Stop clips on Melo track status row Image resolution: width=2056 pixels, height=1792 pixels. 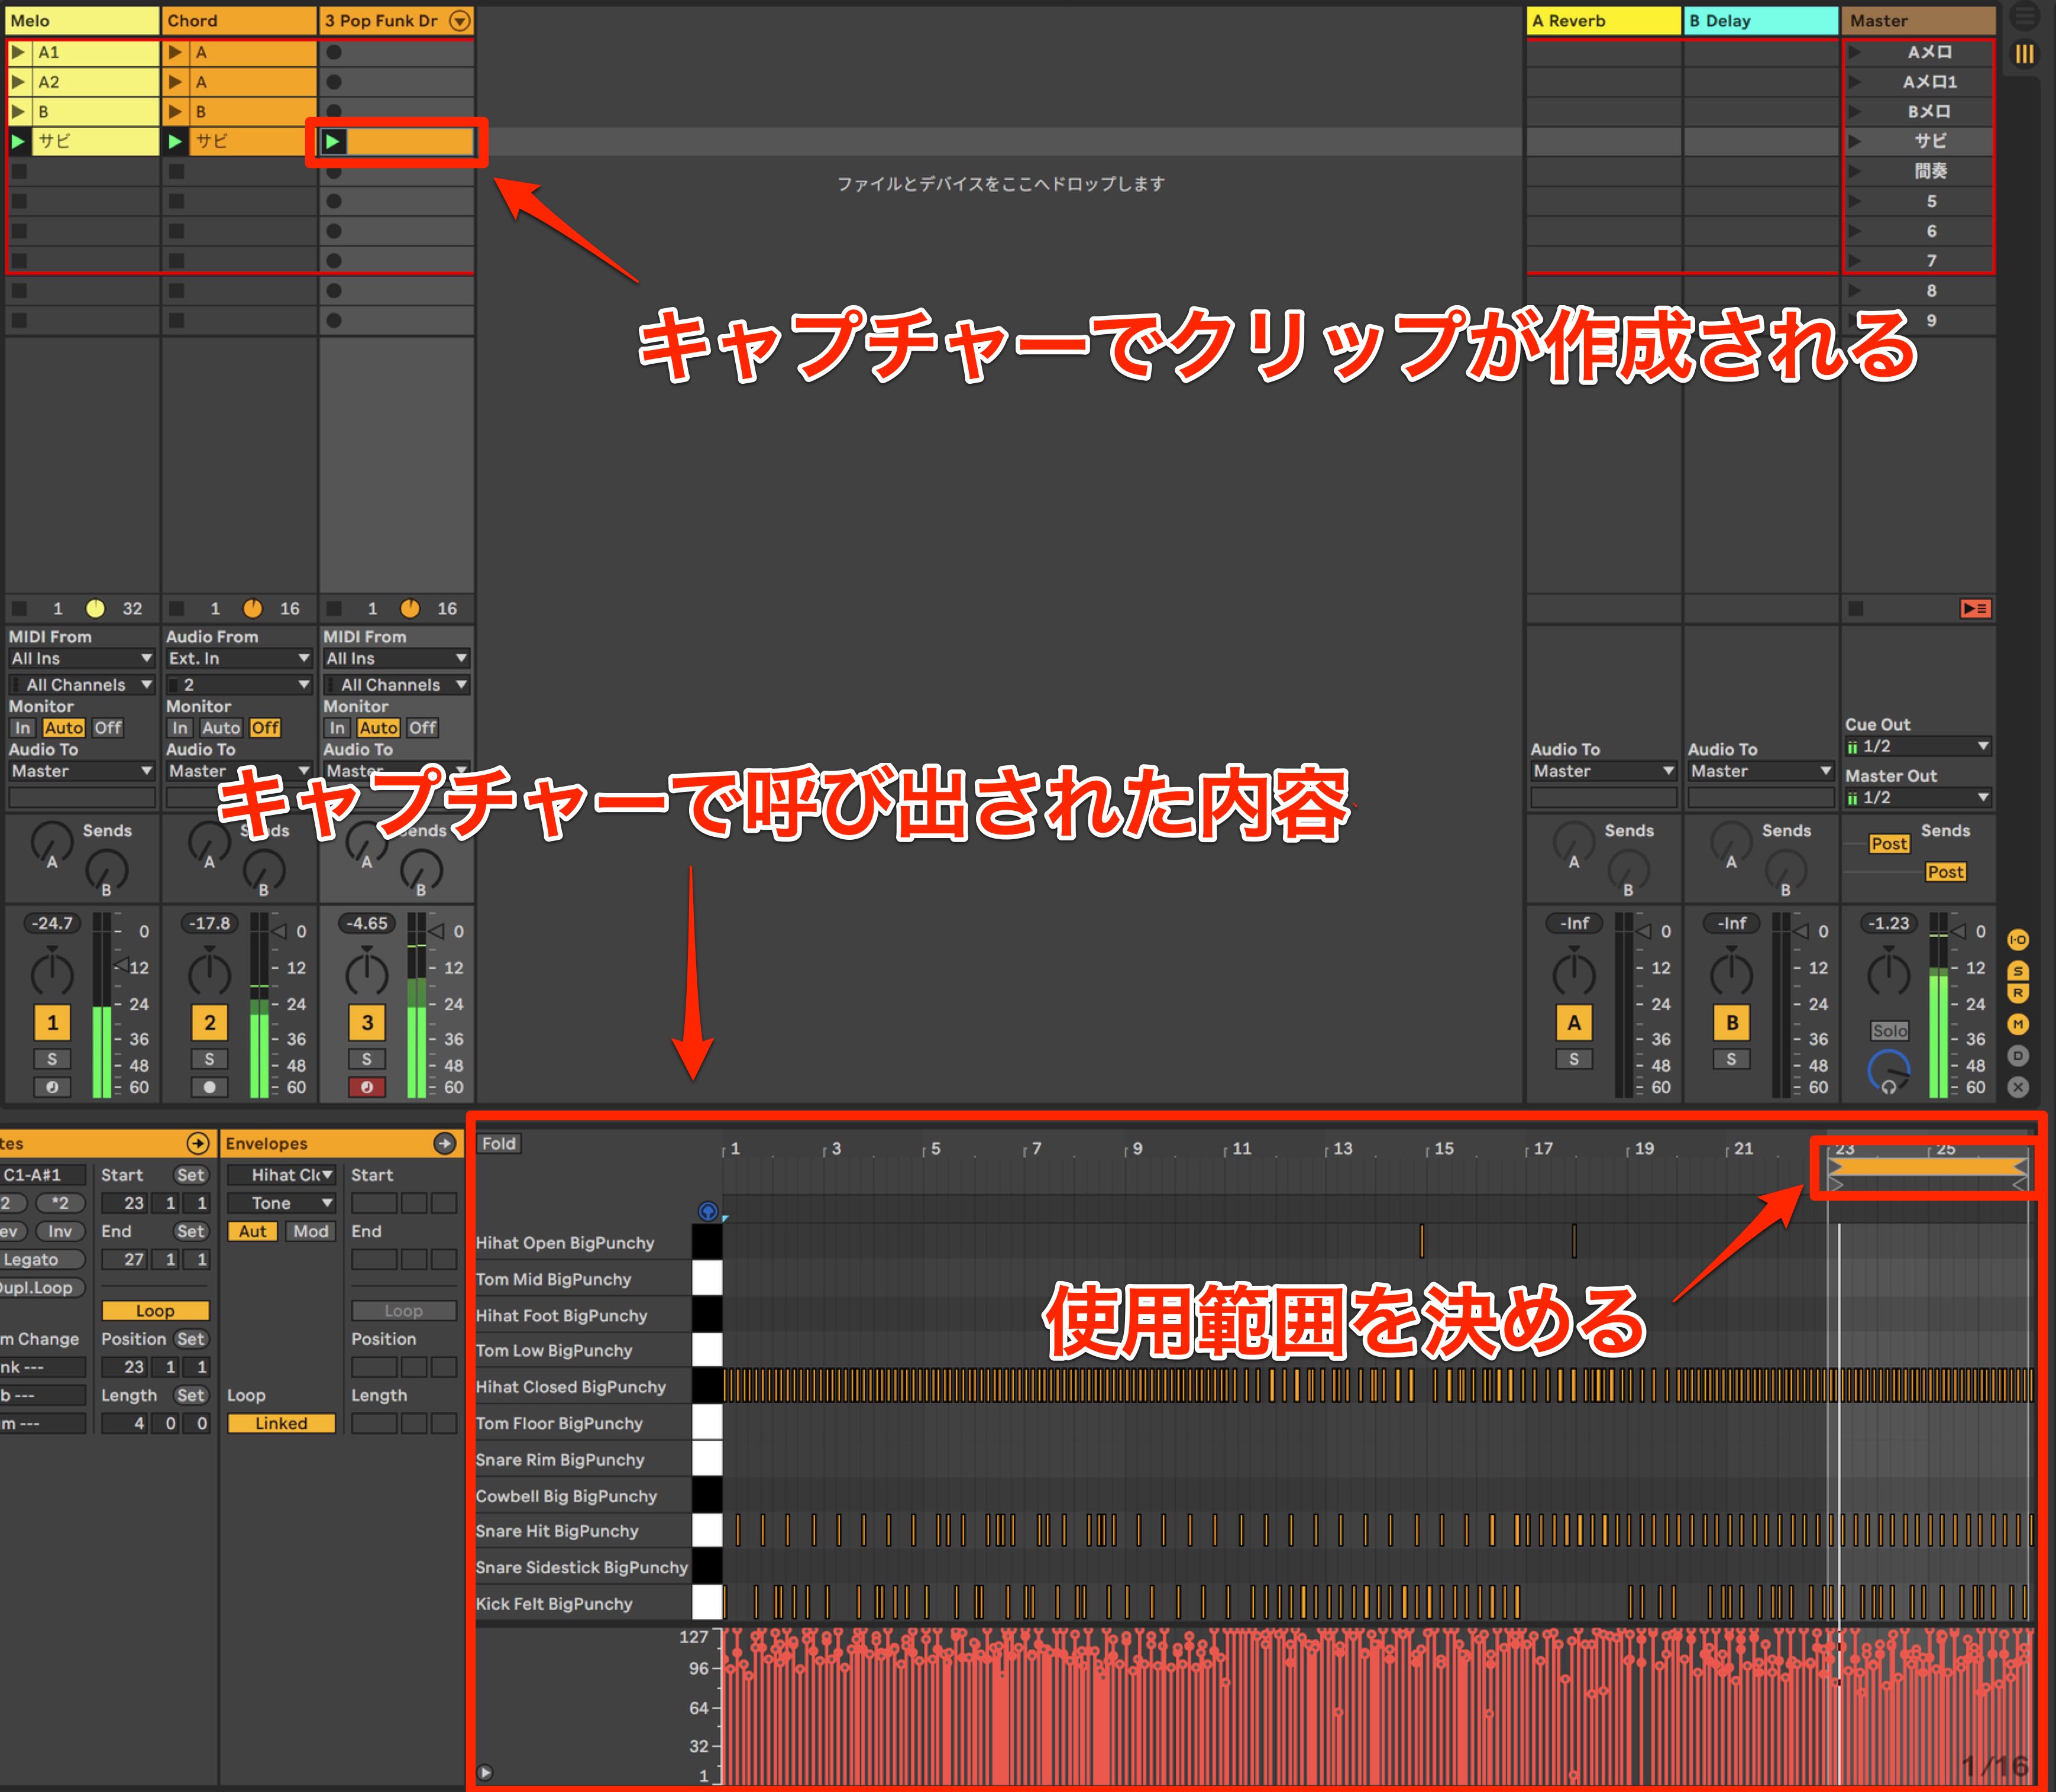[x=19, y=608]
